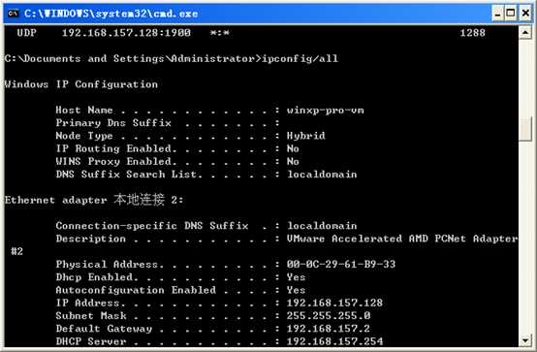Viewport: 537px width, 352px height.
Task: Click the IP Address value 192.168.157.128
Action: (x=334, y=303)
